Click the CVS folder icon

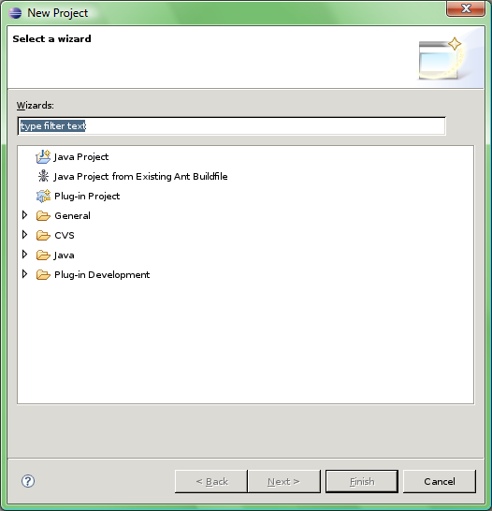tap(43, 235)
